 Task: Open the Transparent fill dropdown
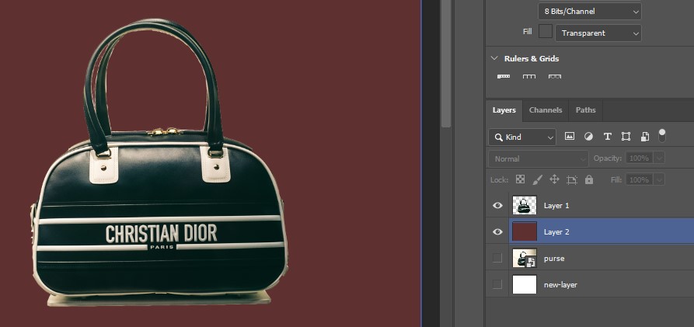[x=599, y=33]
